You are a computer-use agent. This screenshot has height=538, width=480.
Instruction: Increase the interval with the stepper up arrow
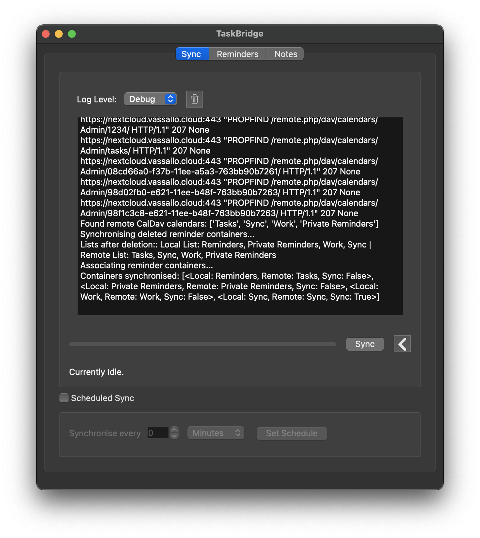click(175, 430)
